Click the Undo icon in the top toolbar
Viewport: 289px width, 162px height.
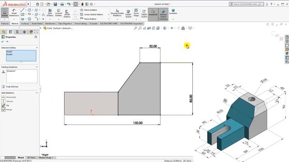(69, 4)
